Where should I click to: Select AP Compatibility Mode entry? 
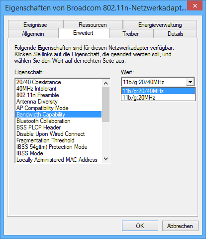[x=58, y=108]
